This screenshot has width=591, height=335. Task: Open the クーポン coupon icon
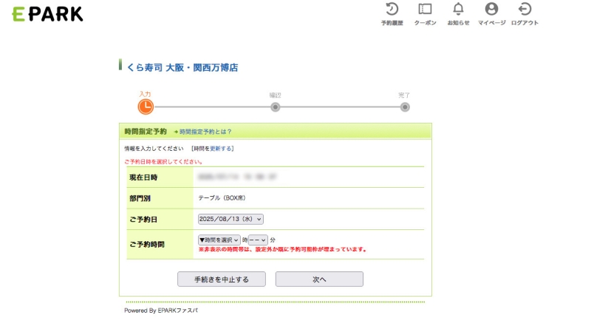point(425,10)
